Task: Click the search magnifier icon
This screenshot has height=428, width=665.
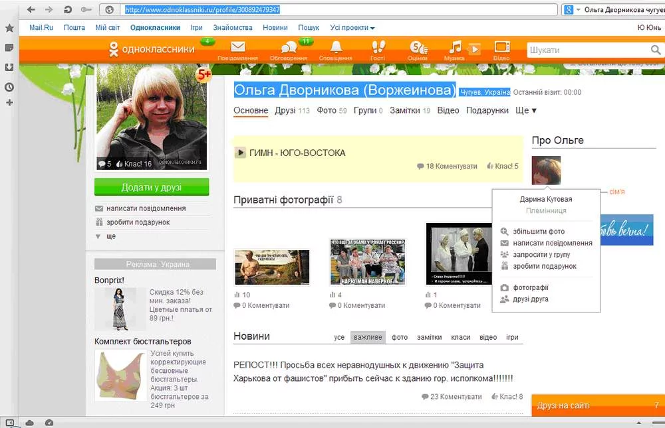Action: (656, 50)
